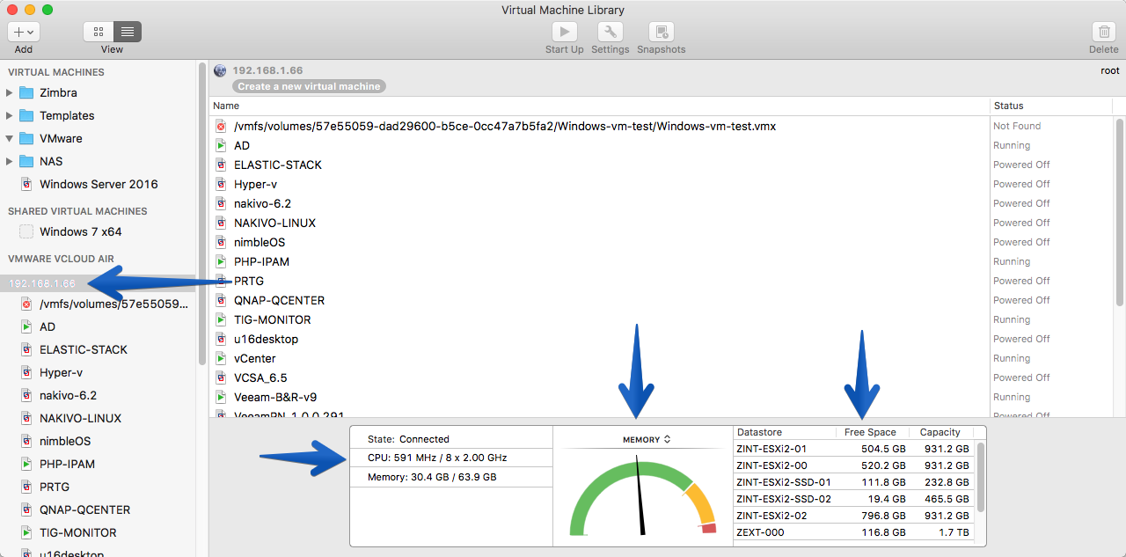Image resolution: width=1126 pixels, height=557 pixels.
Task: Select the Zimbra folder icon
Action: tap(26, 92)
